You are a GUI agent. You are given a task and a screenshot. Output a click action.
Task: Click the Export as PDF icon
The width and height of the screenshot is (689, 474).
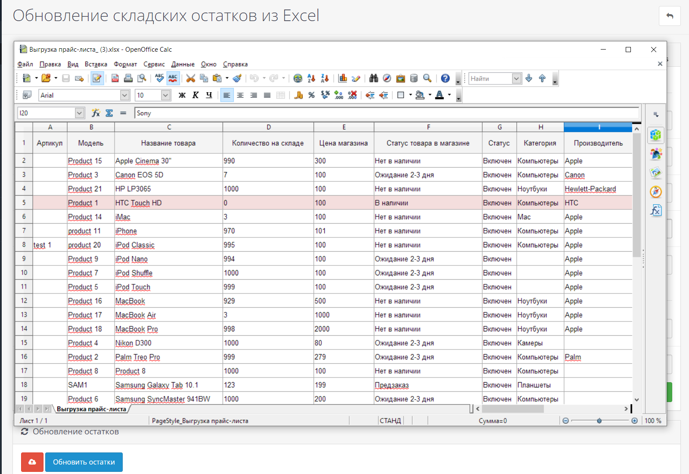pyautogui.click(x=115, y=78)
